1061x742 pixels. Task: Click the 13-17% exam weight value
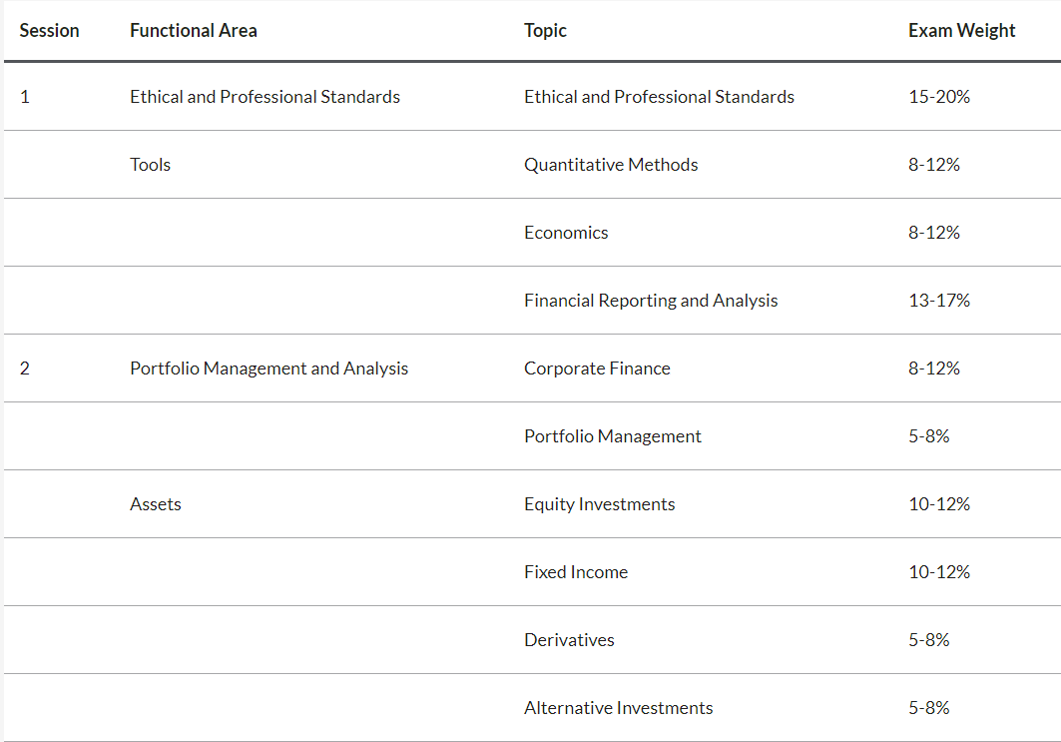point(939,301)
